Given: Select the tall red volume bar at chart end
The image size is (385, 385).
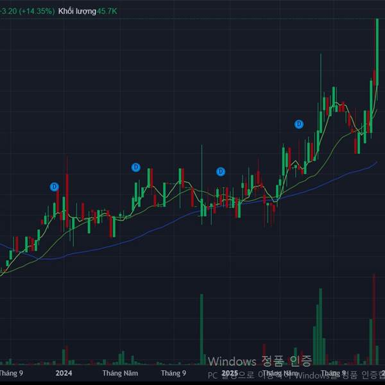Looking at the screenshot, I should (x=374, y=319).
